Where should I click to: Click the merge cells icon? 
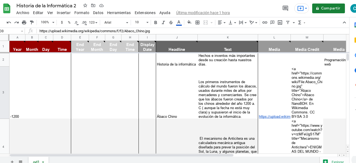click(x=206, y=22)
